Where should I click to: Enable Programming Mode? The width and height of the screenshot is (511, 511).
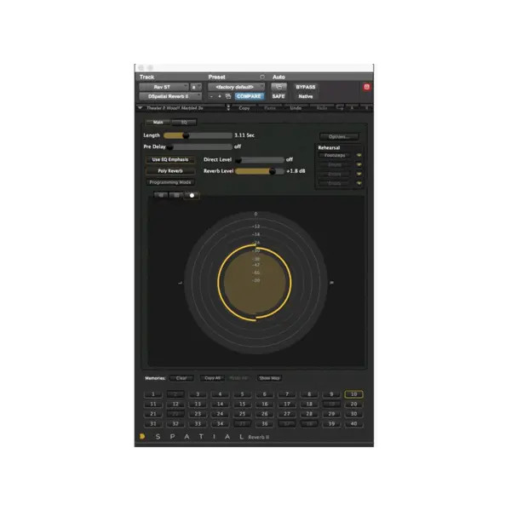pyautogui.click(x=170, y=182)
